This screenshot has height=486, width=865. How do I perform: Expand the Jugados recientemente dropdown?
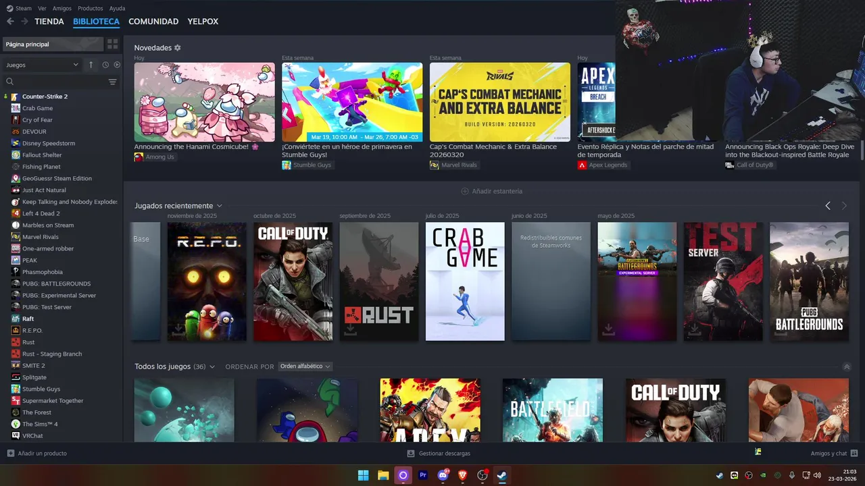click(x=220, y=206)
